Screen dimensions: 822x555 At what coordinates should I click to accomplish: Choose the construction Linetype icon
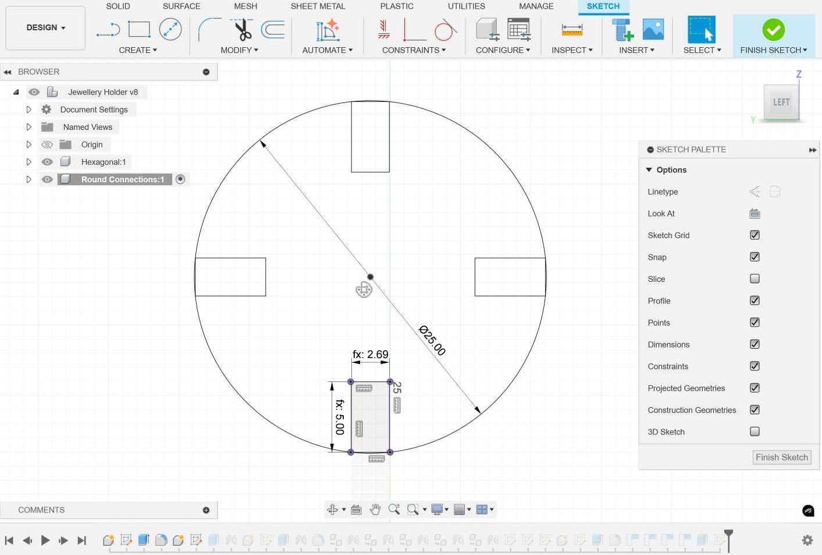click(755, 192)
